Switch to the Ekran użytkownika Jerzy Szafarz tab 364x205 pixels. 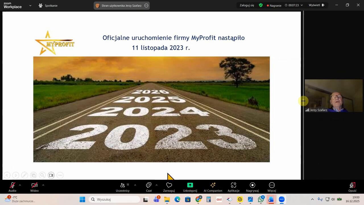121,5
